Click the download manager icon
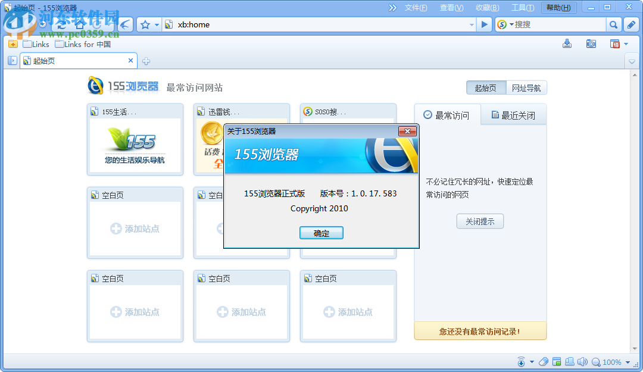Image resolution: width=643 pixels, height=372 pixels. (567, 43)
